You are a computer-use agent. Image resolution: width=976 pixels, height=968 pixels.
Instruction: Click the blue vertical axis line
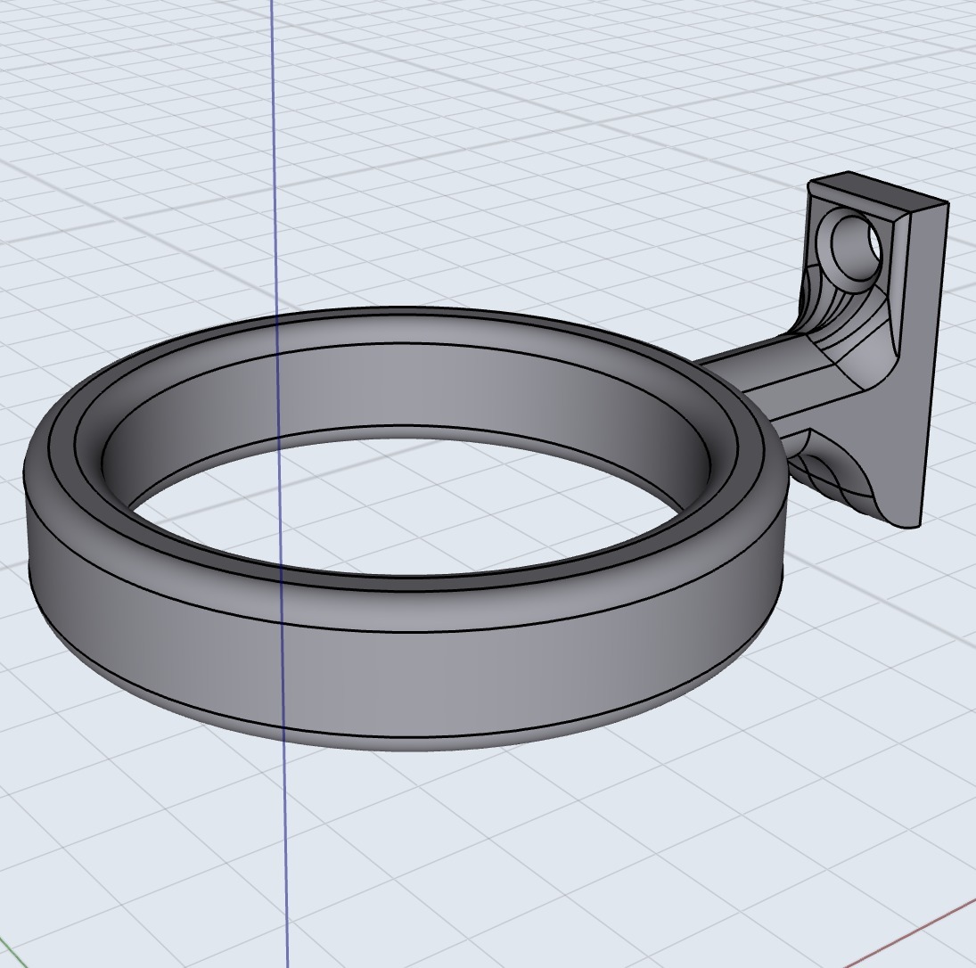click(x=279, y=484)
